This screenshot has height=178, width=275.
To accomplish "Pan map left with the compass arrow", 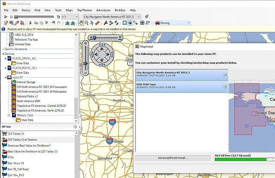I will click(x=96, y=55).
